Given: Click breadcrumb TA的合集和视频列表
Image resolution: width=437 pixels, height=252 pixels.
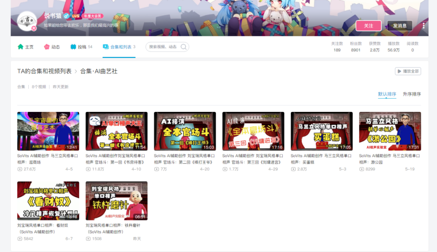Looking at the screenshot, I should 45,71.
